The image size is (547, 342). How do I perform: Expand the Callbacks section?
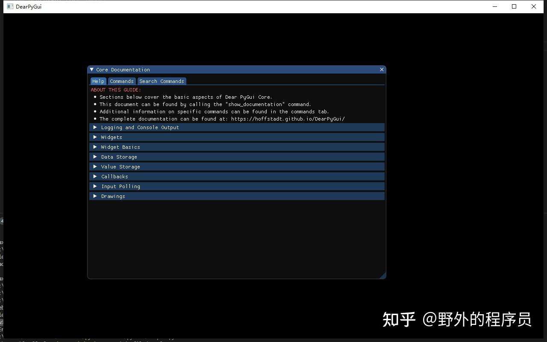click(115, 176)
